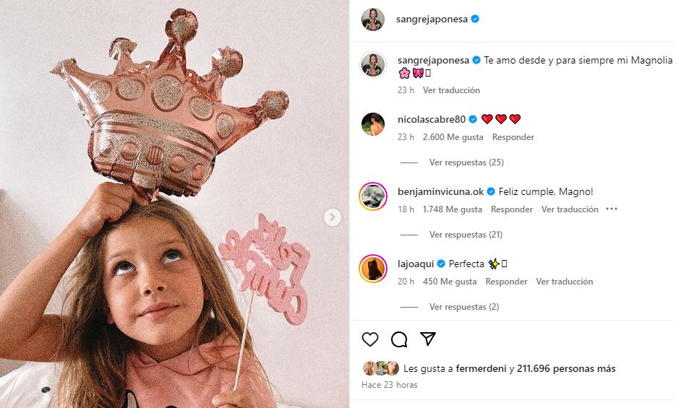Click nicolascabre80 avatar

click(x=373, y=124)
